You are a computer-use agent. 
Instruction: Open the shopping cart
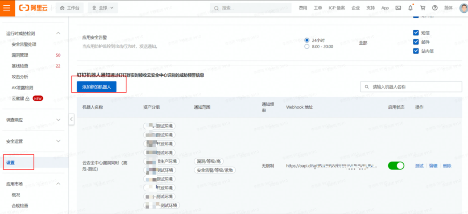[422, 8]
